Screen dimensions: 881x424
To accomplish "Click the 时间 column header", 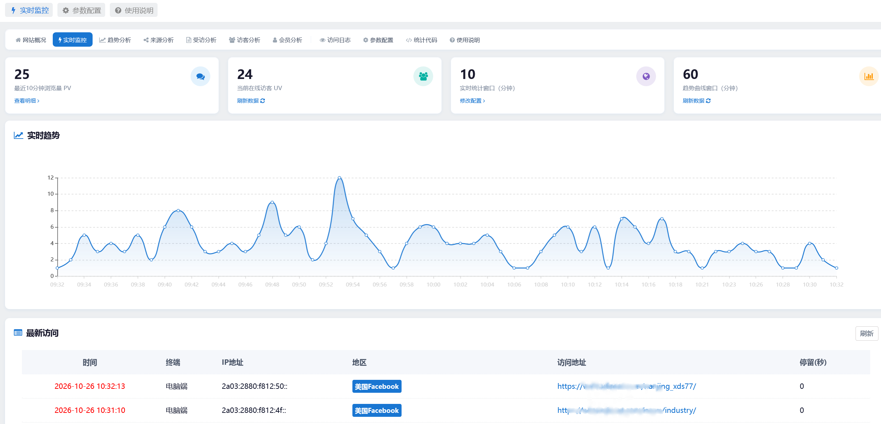I will (90, 362).
